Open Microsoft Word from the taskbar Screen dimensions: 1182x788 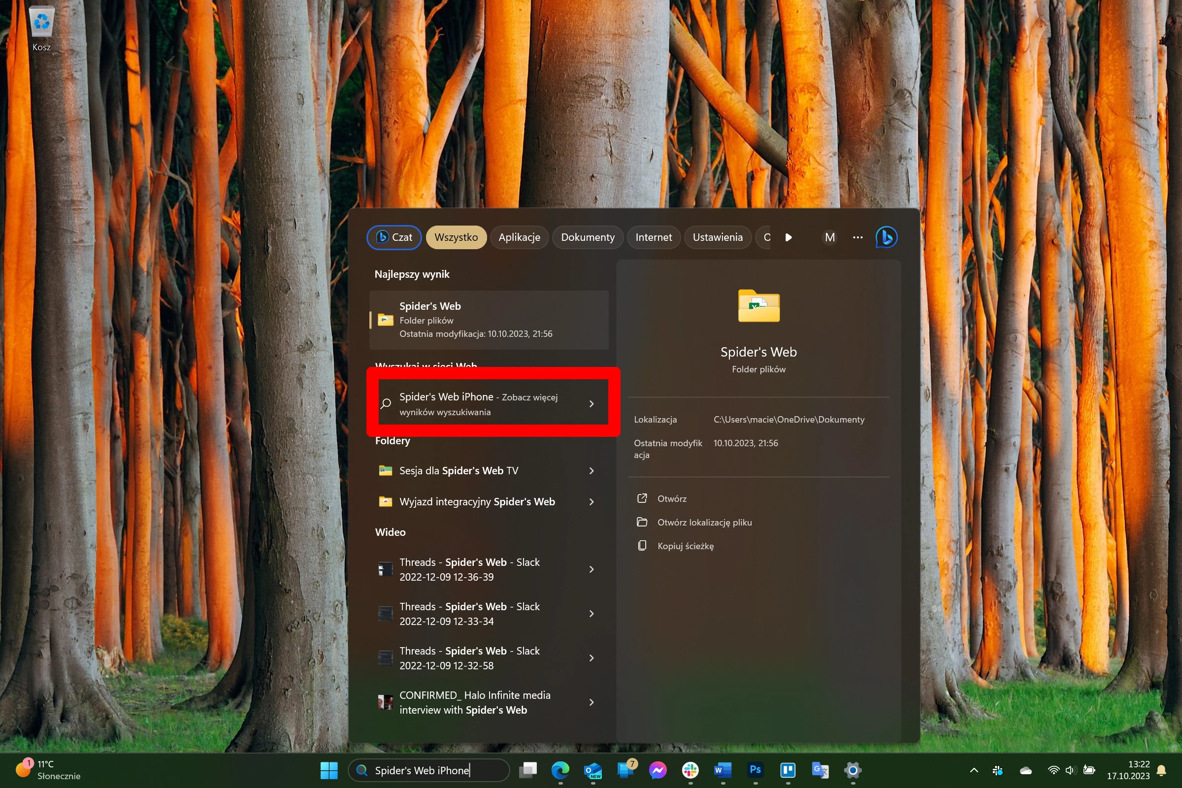coord(722,770)
